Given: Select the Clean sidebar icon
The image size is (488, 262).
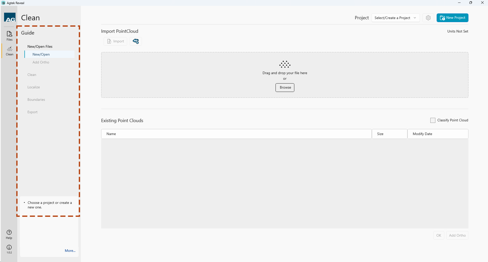Looking at the screenshot, I should 9,51.
